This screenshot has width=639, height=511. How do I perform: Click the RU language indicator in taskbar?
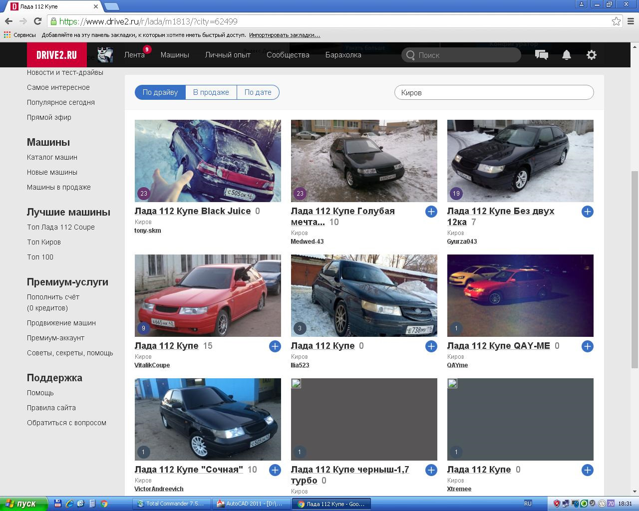click(528, 504)
